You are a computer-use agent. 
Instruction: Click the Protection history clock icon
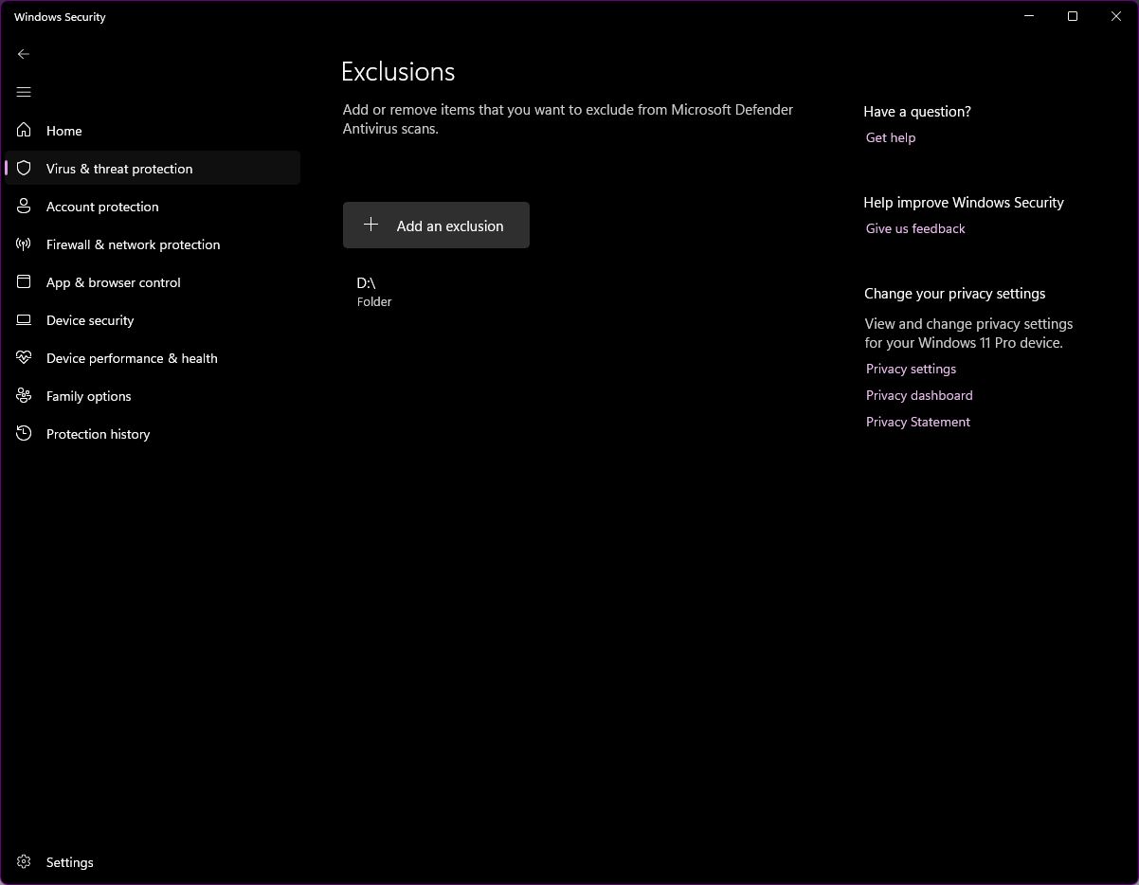click(24, 434)
